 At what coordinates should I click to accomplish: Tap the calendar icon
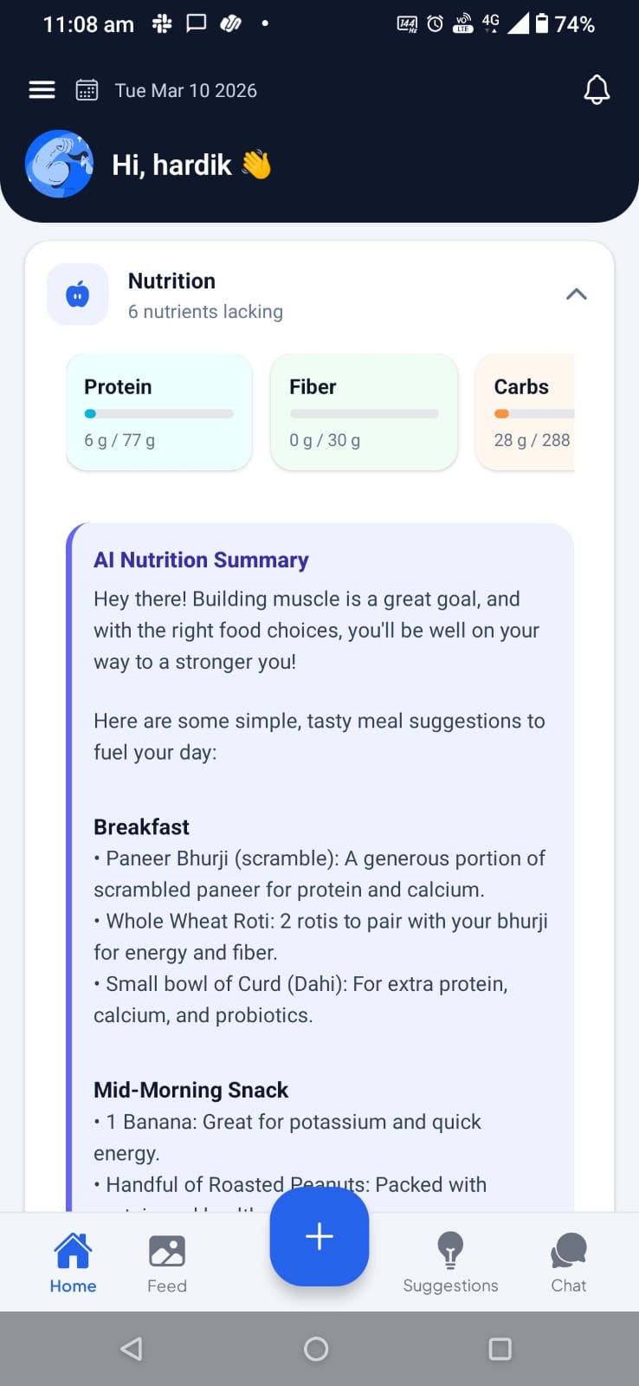[x=87, y=90]
